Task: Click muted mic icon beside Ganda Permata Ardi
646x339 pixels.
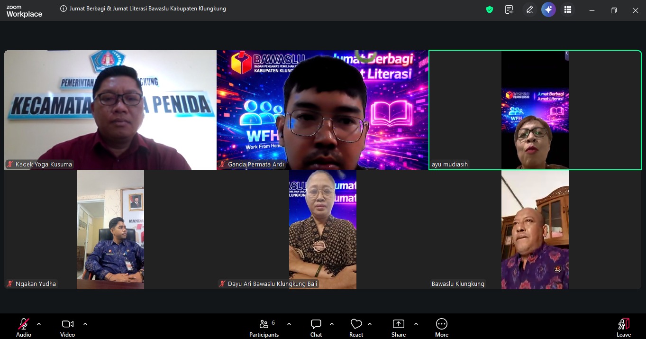Action: (222, 165)
